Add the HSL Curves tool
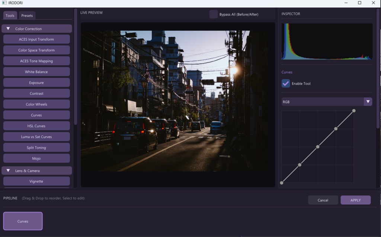Viewport: 381px width, 237px height. point(36,126)
